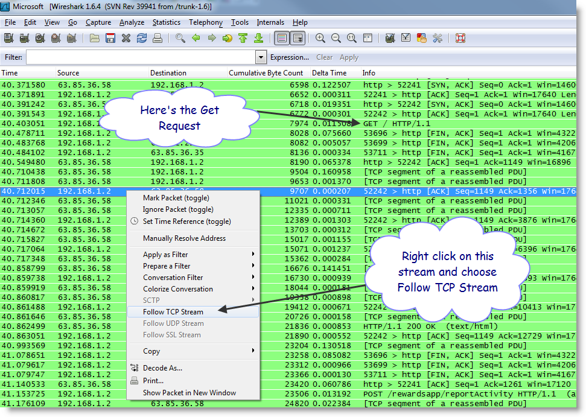Restart the running live capture

pos(72,38)
